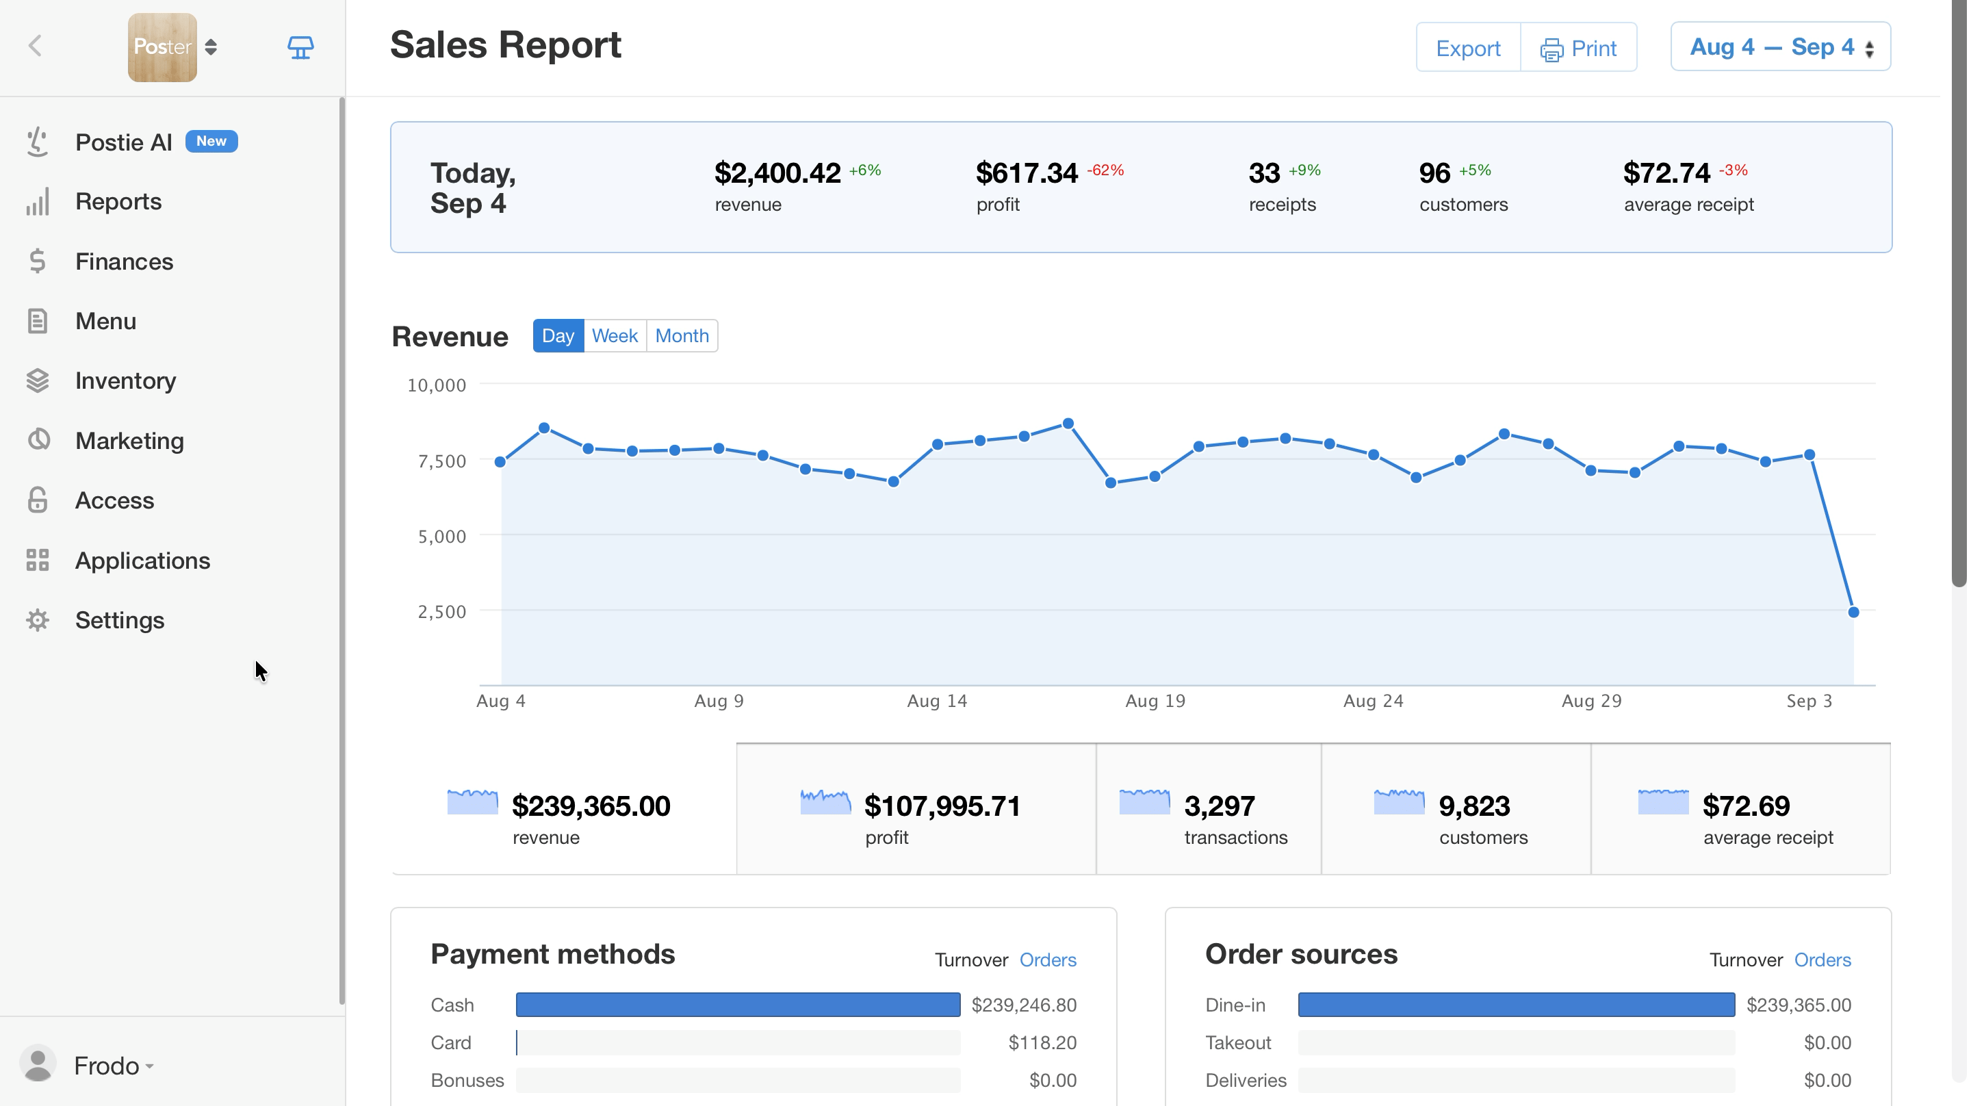Click today's $72.74 average receipt figure

[1666, 172]
